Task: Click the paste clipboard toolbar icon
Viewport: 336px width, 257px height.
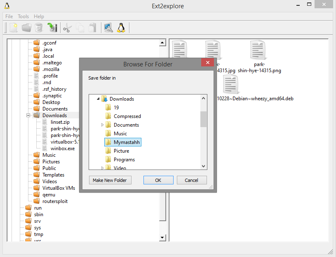Action: 92,28
